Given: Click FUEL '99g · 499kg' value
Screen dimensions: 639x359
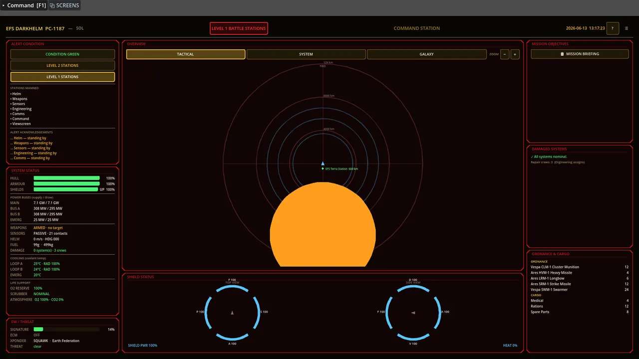Looking at the screenshot, I should (43, 245).
